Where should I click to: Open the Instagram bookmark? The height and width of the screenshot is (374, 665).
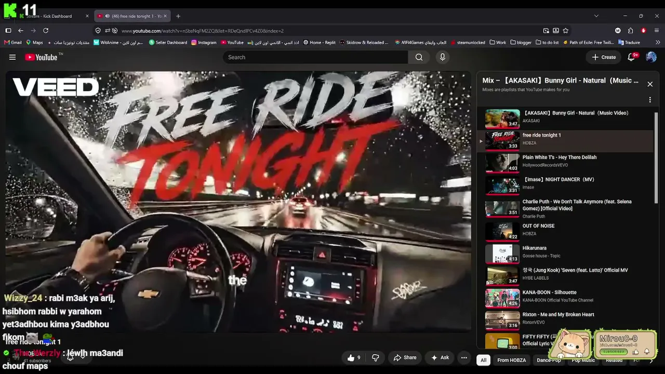pyautogui.click(x=204, y=43)
